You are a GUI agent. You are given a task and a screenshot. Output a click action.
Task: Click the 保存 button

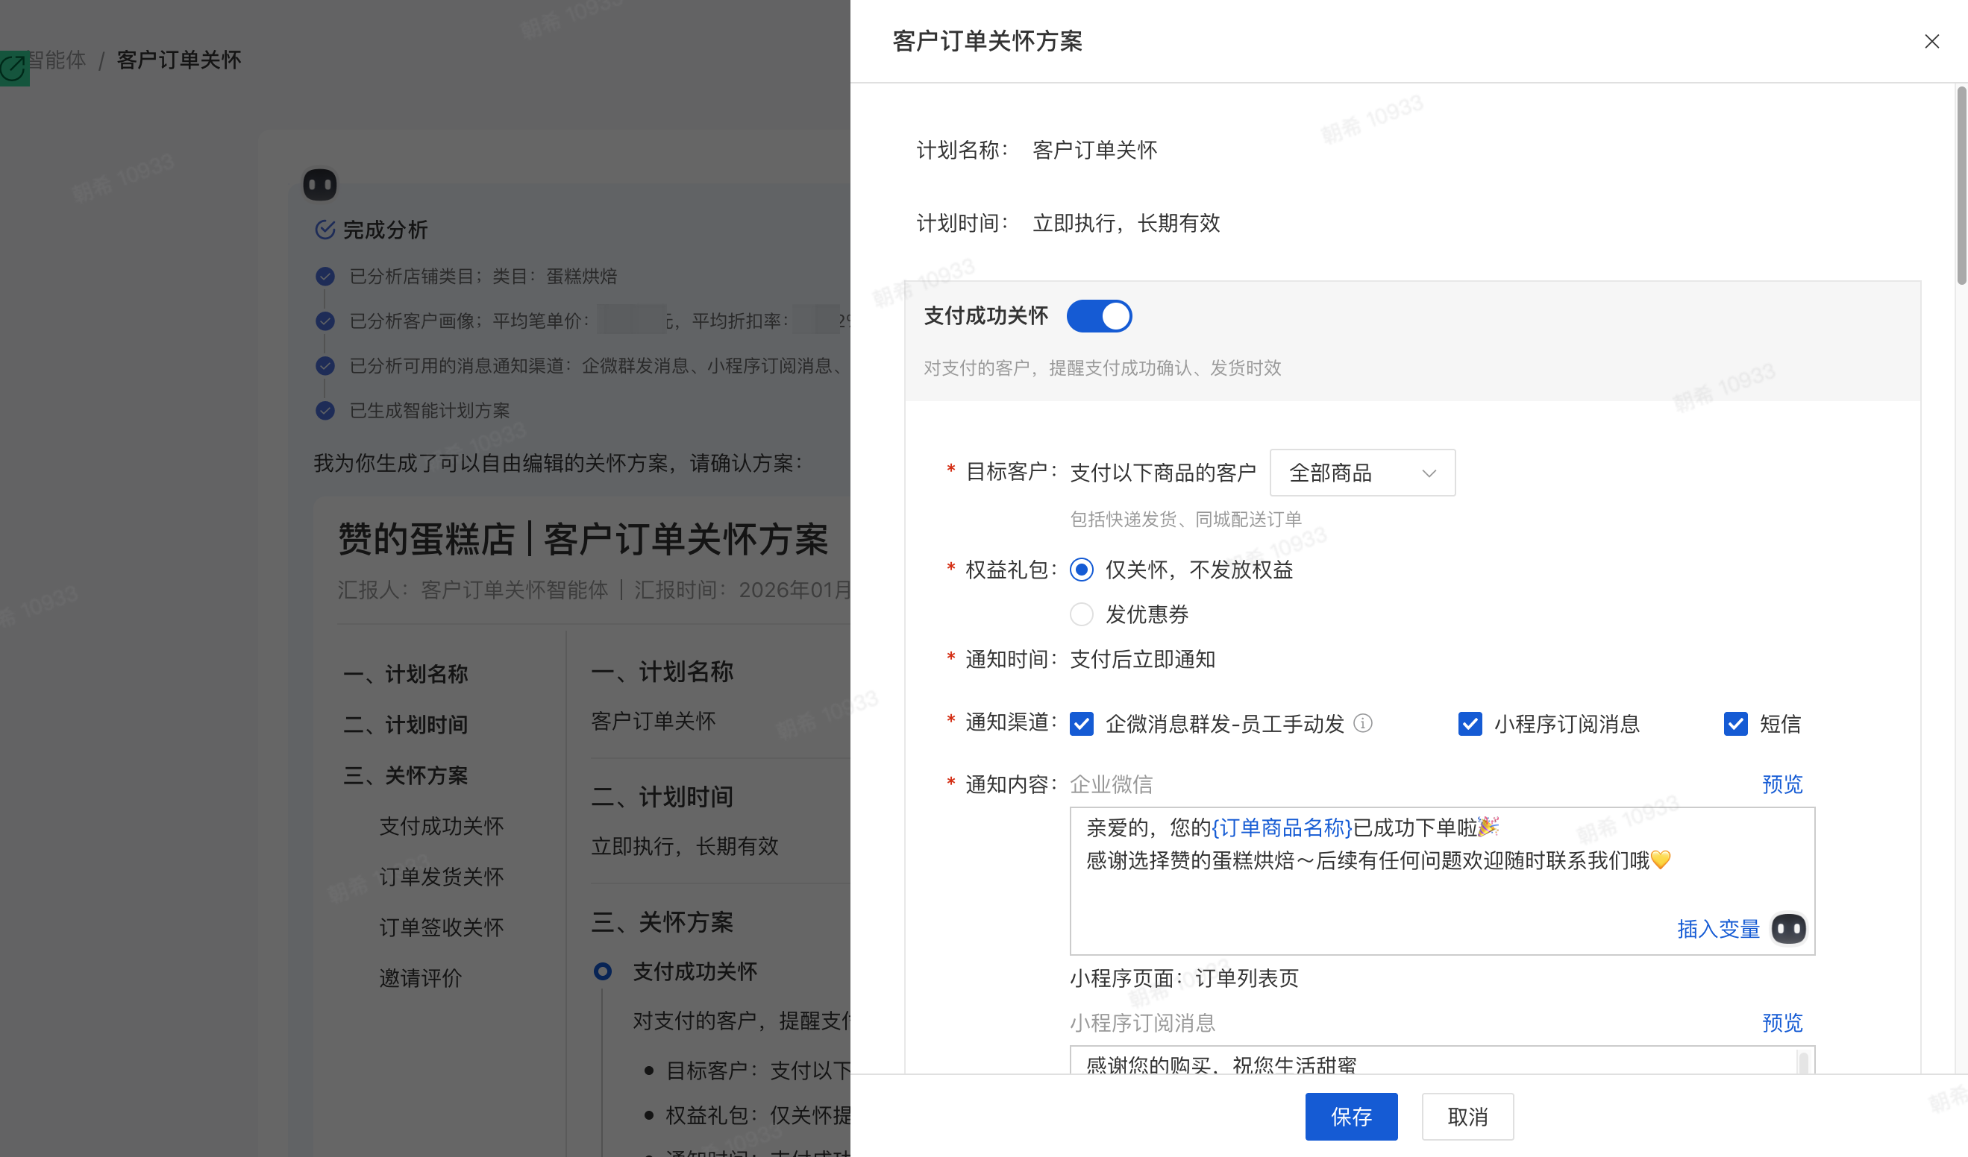(1350, 1117)
